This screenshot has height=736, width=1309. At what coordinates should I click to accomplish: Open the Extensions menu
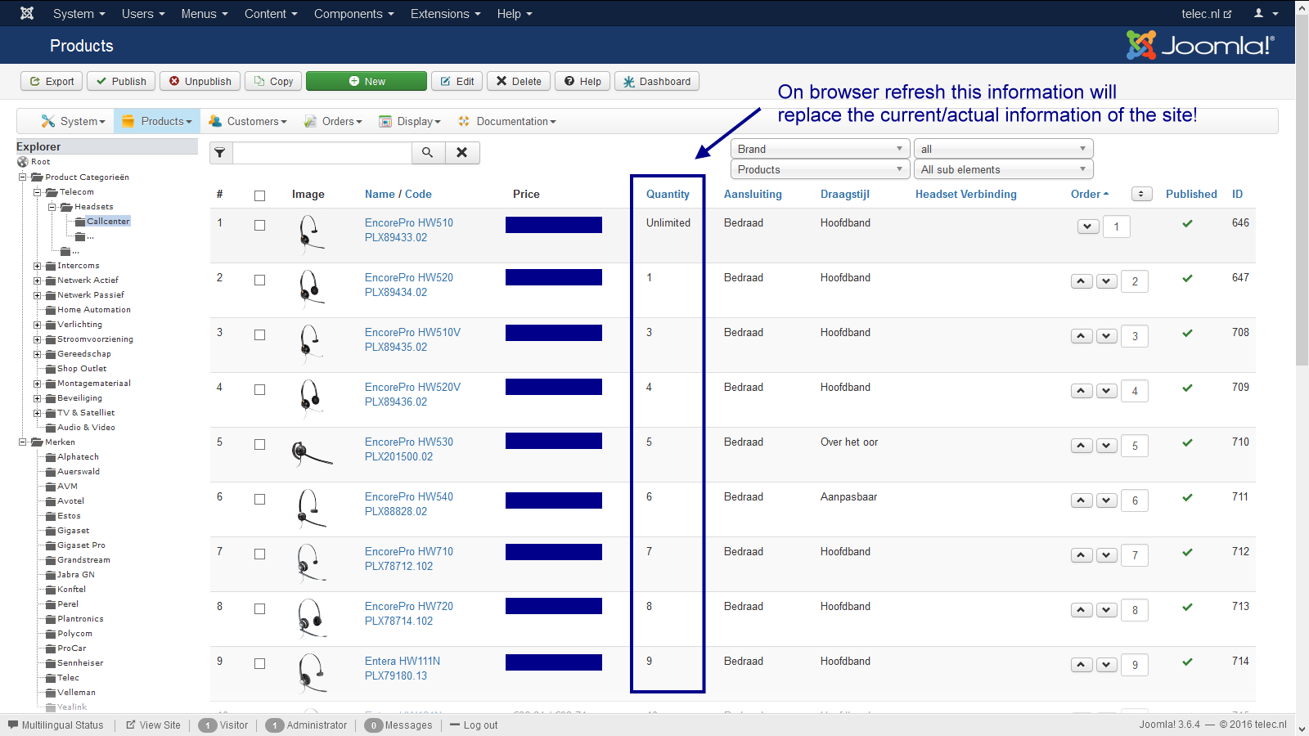pos(445,13)
